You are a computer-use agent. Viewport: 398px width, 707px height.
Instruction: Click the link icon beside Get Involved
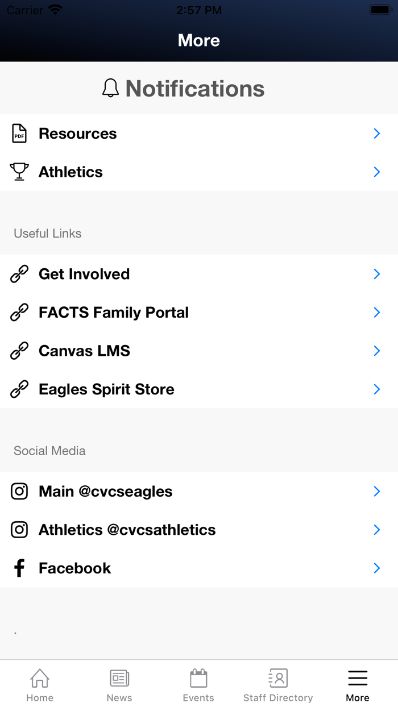[x=19, y=273]
